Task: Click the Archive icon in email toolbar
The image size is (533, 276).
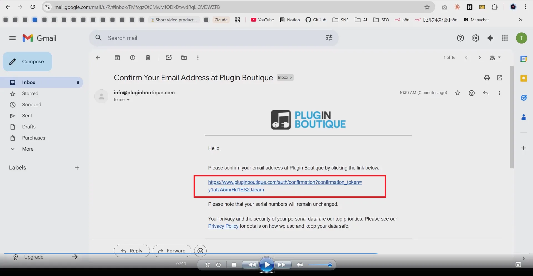Action: click(x=117, y=58)
